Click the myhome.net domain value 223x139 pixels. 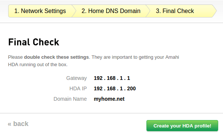point(109,99)
